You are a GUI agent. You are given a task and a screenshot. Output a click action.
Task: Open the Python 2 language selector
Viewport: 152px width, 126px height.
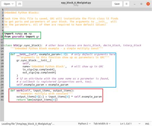pos(84,124)
